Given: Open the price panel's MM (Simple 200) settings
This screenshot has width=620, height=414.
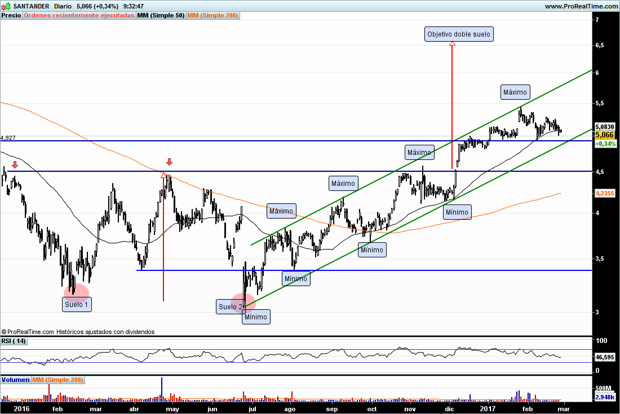Looking at the screenshot, I should pyautogui.click(x=212, y=15).
